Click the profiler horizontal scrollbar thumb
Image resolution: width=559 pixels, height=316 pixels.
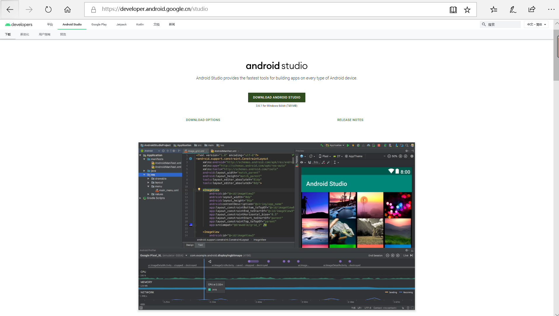(x=143, y=304)
